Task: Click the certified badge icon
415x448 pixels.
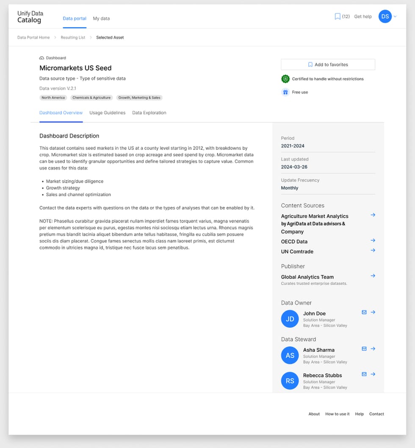Action: [x=285, y=79]
